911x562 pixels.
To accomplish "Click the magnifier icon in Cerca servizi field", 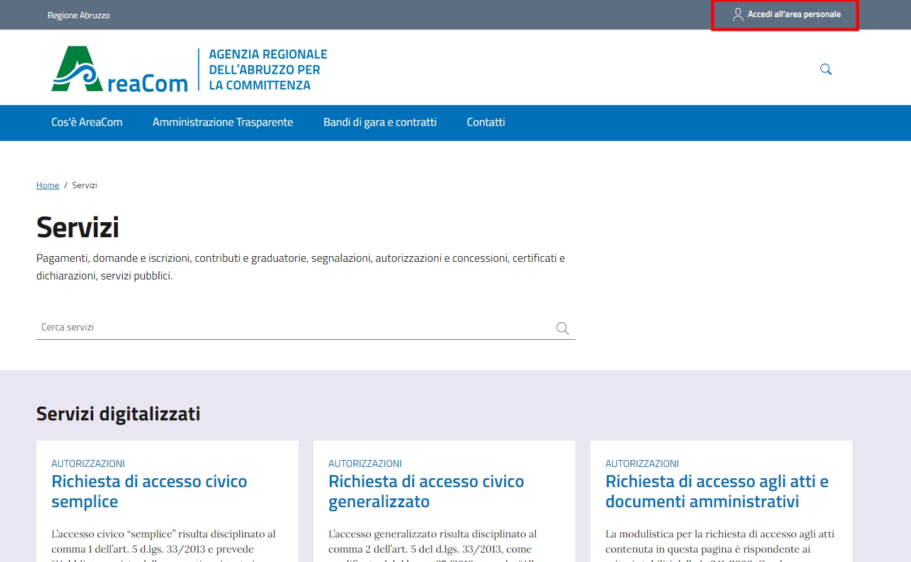I will [562, 328].
